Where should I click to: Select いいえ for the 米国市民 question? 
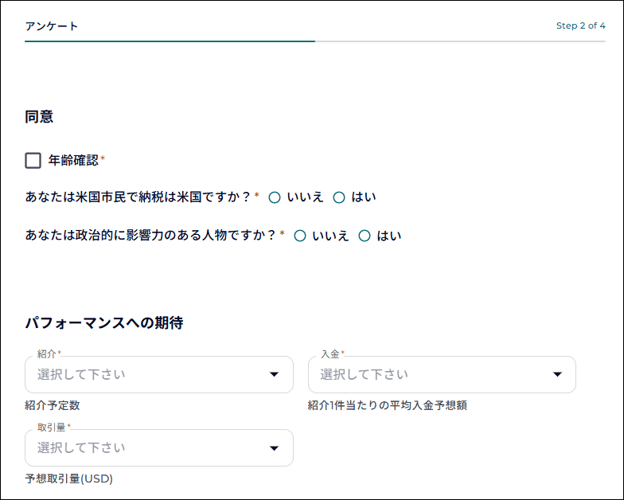[275, 197]
